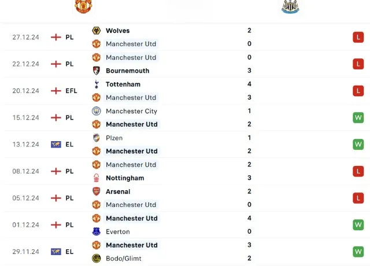Click the red L badge for Wolves match

point(358,38)
